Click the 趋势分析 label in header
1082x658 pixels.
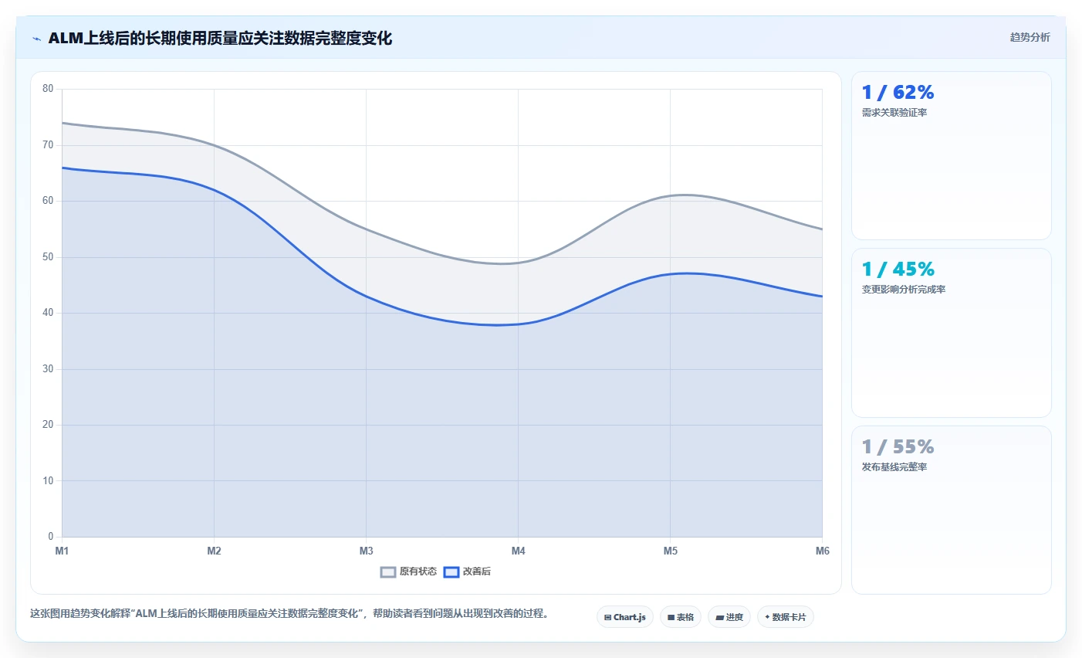(x=1030, y=37)
